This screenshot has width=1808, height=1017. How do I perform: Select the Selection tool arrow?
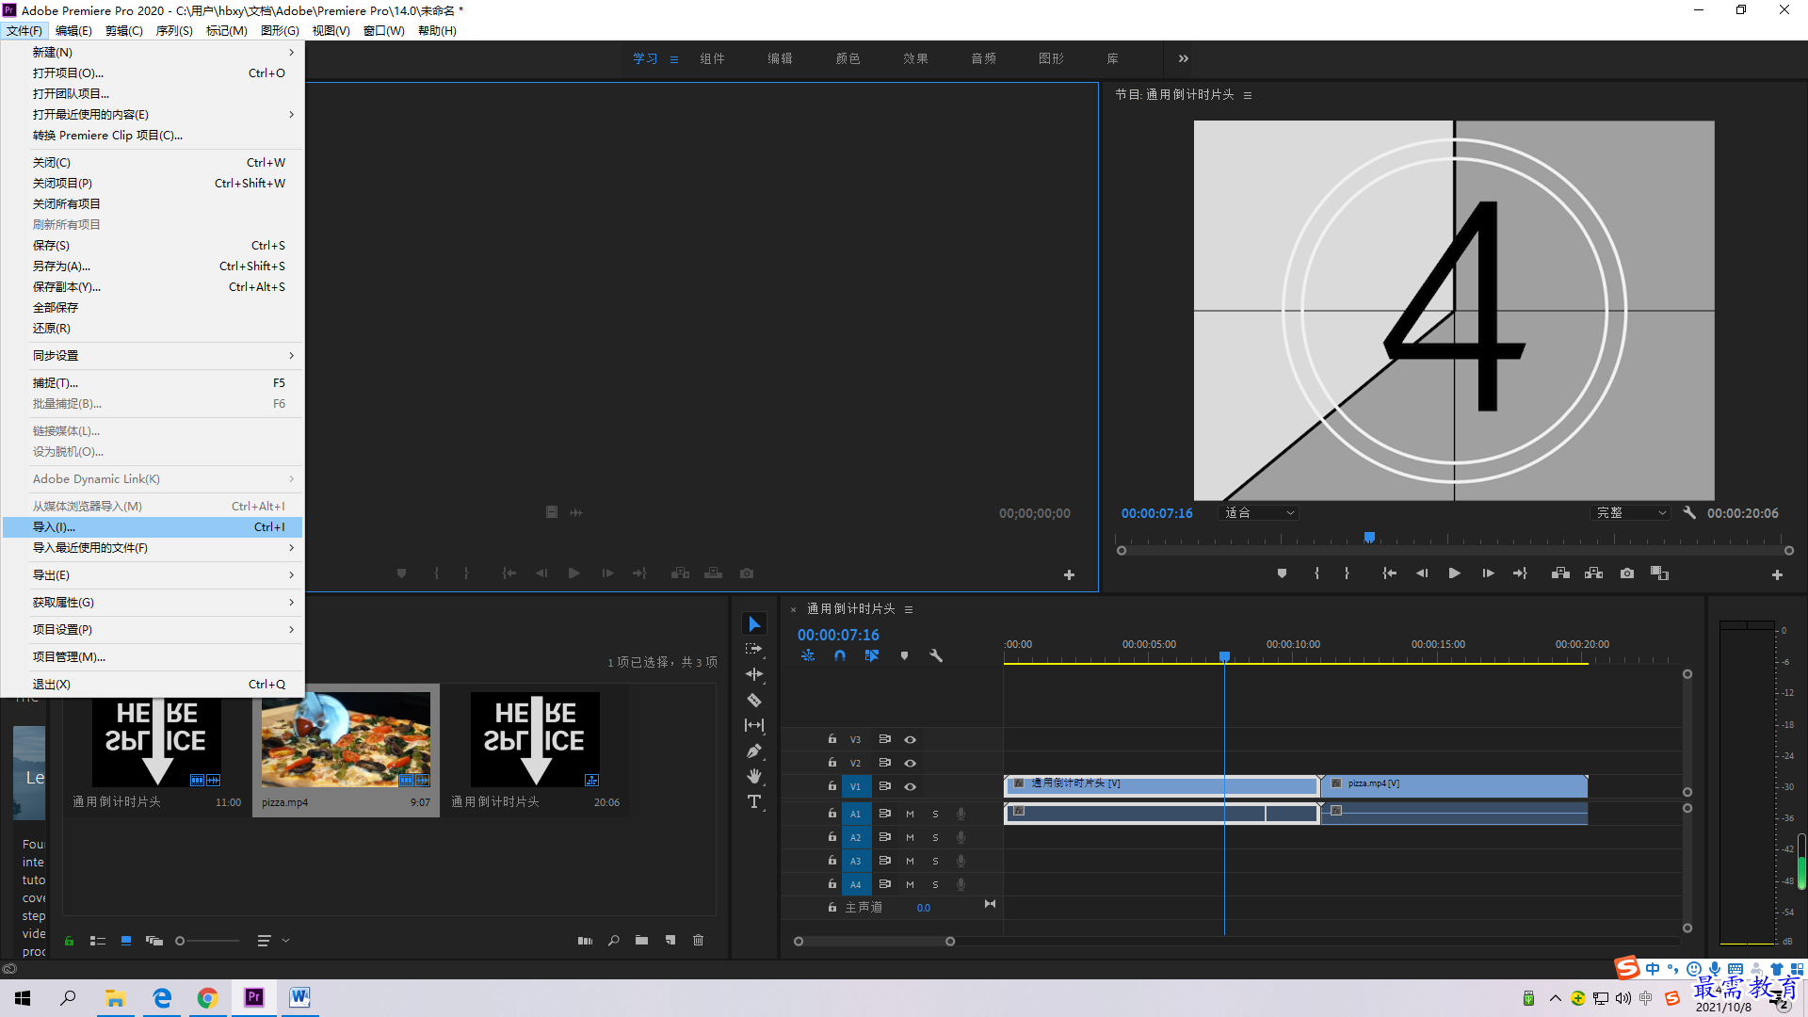754,624
